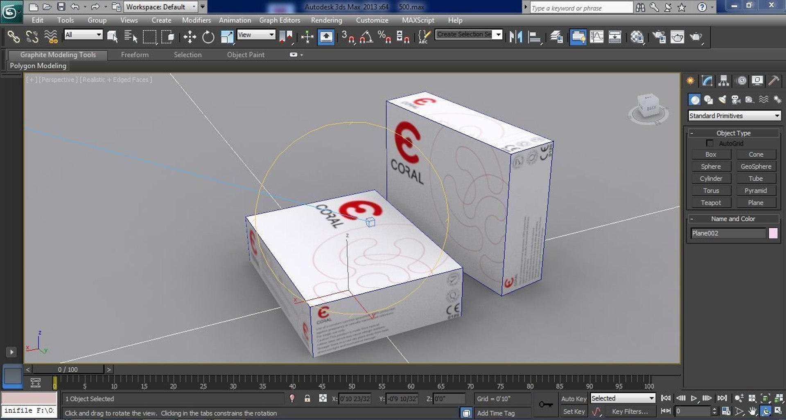Screen dimensions: 786x420
Task: Open the Material Editor
Action: (637, 37)
